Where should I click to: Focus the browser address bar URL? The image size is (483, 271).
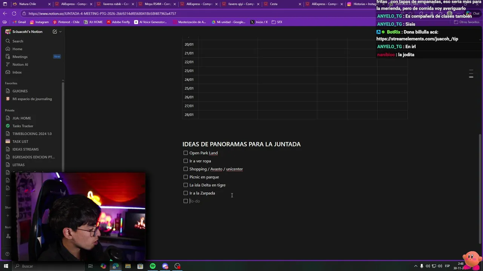(x=102, y=14)
